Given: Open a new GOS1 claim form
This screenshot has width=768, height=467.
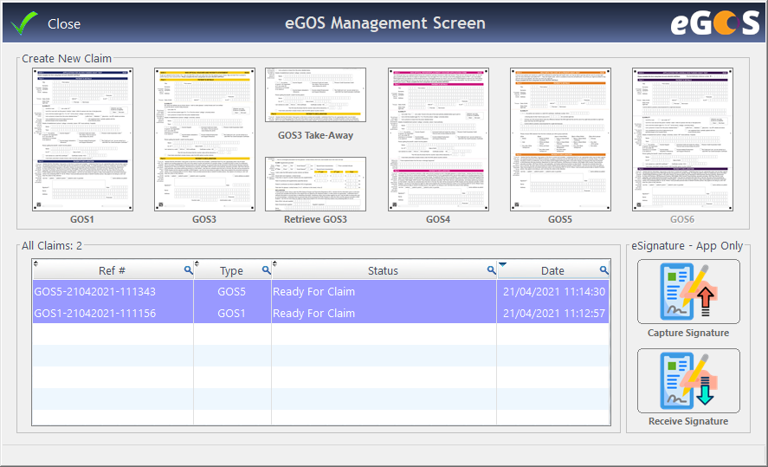Looking at the screenshot, I should tap(82, 139).
